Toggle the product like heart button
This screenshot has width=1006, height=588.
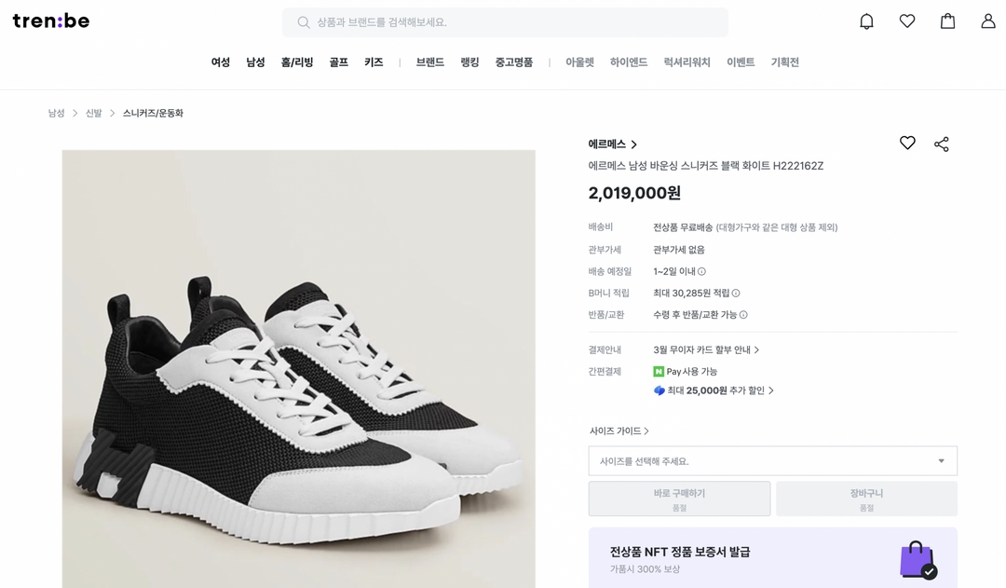(907, 144)
